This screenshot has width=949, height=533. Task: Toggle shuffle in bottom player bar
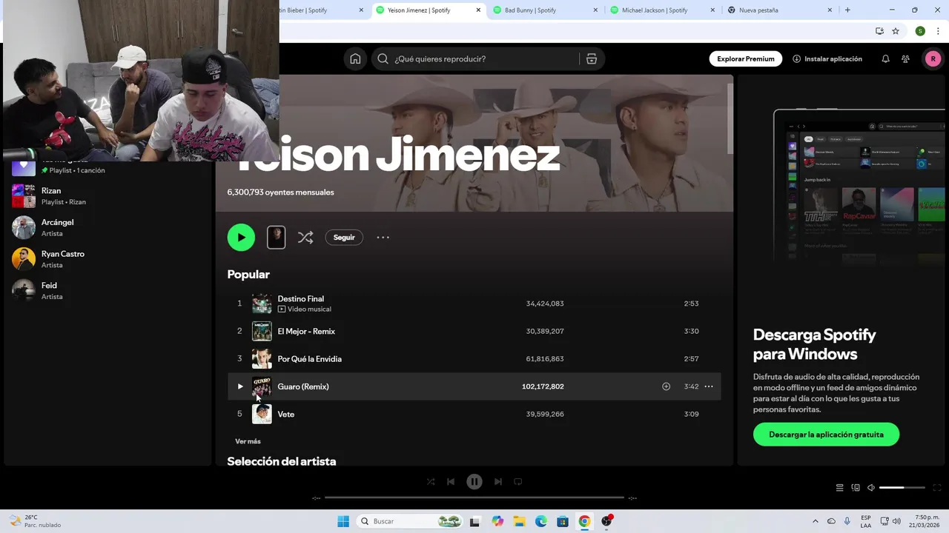pos(431,481)
